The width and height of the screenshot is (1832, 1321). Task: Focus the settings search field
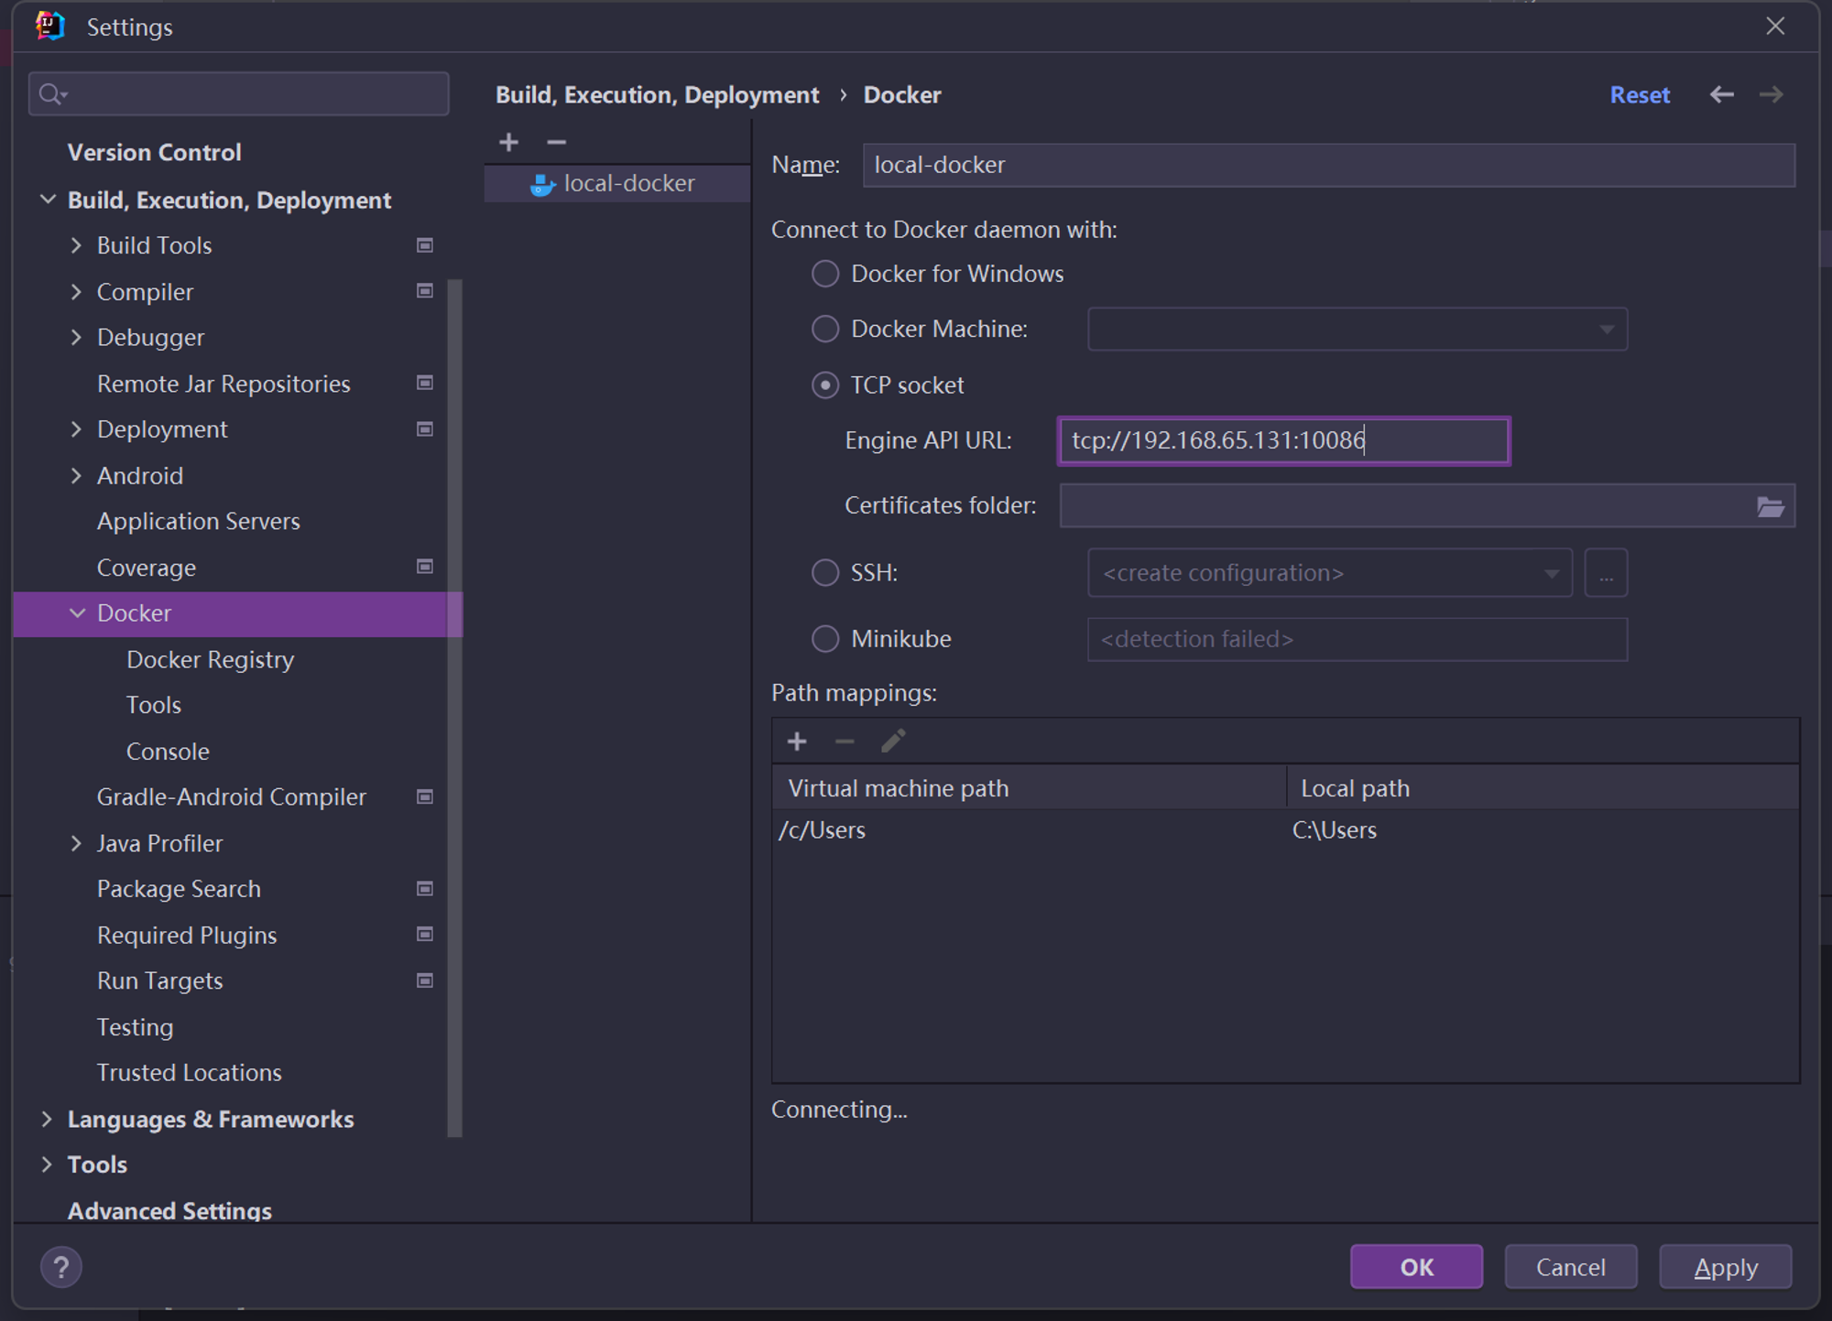pyautogui.click(x=238, y=94)
